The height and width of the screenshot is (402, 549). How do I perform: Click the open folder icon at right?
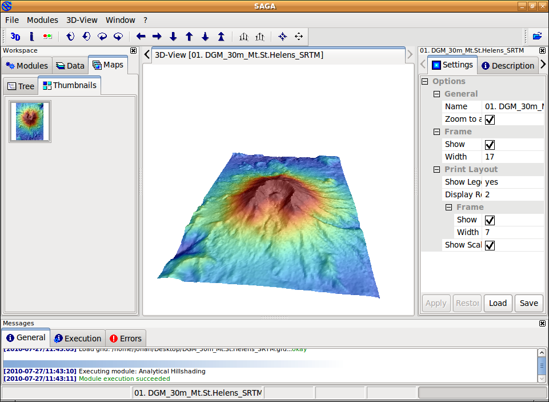(537, 36)
